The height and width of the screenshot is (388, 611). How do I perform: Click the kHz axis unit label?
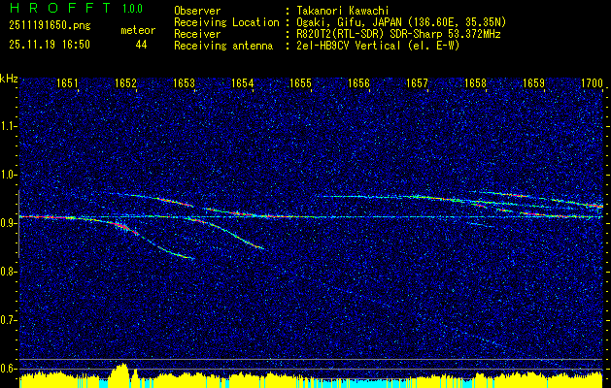pyautogui.click(x=9, y=79)
